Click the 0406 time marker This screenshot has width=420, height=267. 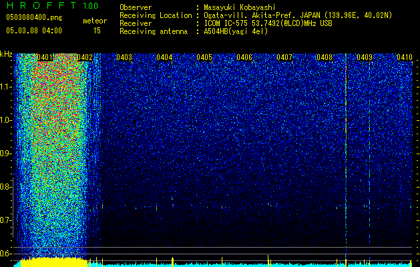(x=244, y=57)
